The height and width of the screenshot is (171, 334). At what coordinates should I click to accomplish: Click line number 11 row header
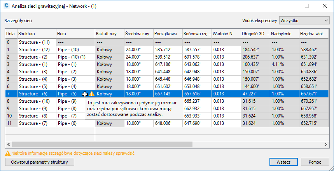(x=11, y=123)
